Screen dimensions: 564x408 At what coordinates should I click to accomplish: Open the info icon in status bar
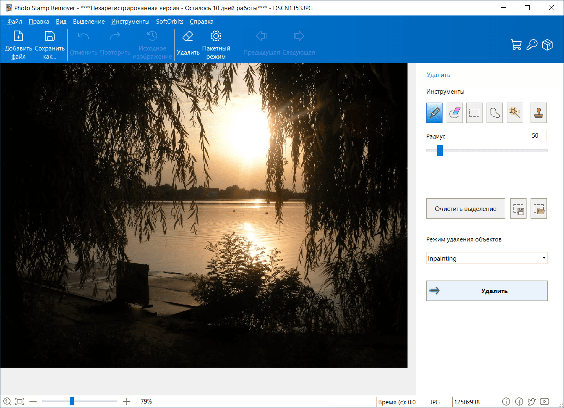506,401
